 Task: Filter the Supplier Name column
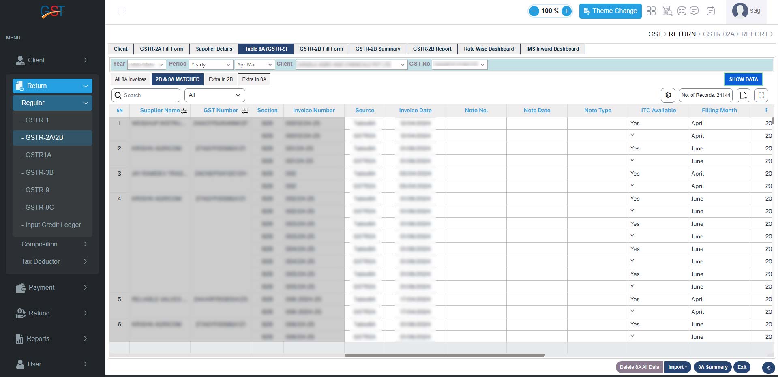[x=184, y=111]
